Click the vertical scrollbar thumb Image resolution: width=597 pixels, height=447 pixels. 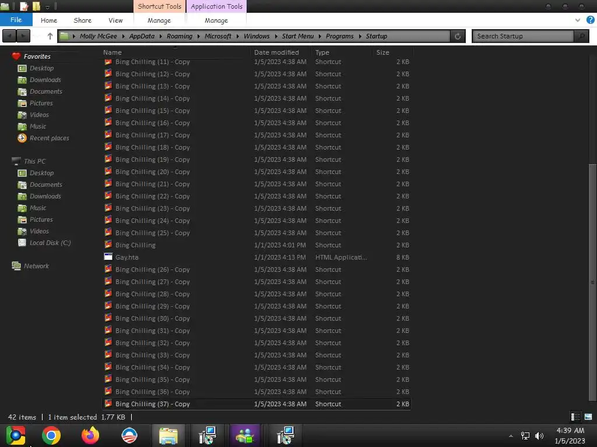592,282
